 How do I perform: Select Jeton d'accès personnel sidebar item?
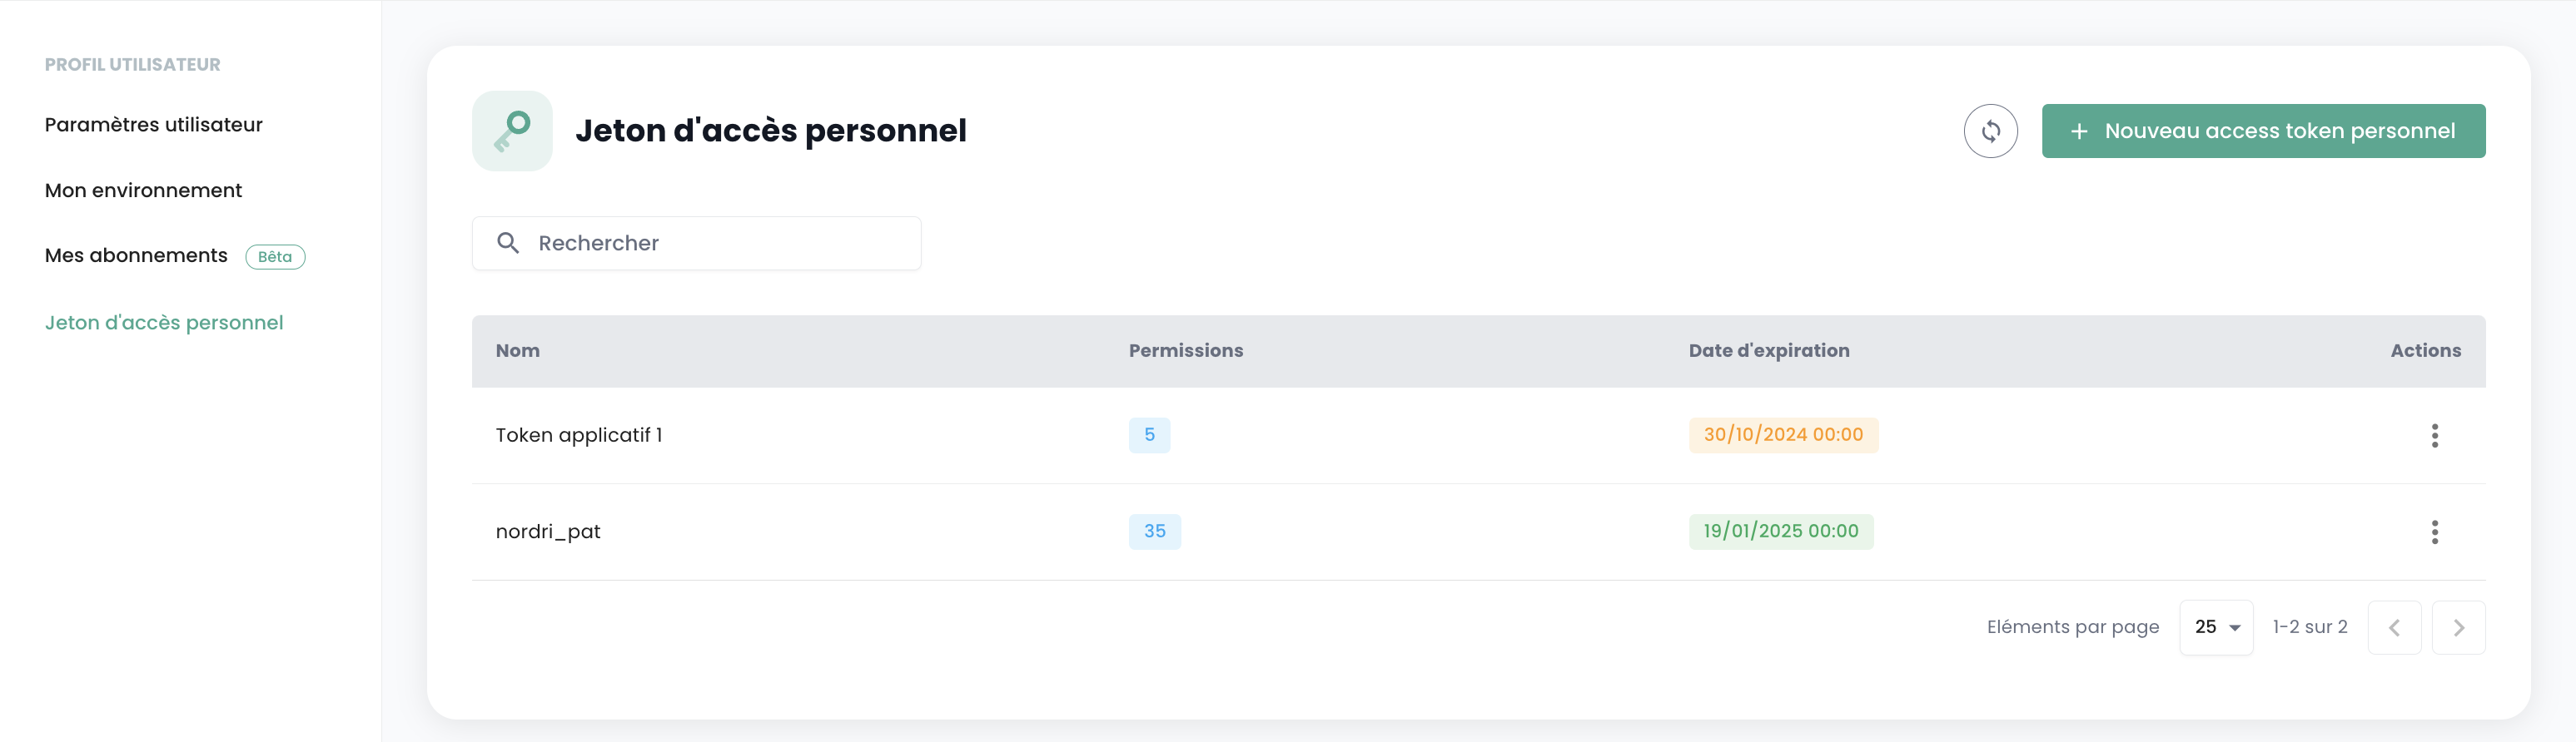click(x=164, y=323)
